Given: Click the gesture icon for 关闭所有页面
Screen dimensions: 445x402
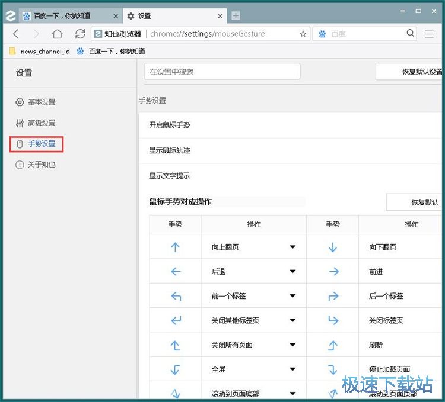Looking at the screenshot, I should coord(176,345).
